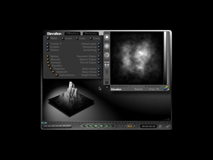This screenshot has width=213, height=160.
Task: Open the triangle menu below Grid
Action: (x=107, y=87)
